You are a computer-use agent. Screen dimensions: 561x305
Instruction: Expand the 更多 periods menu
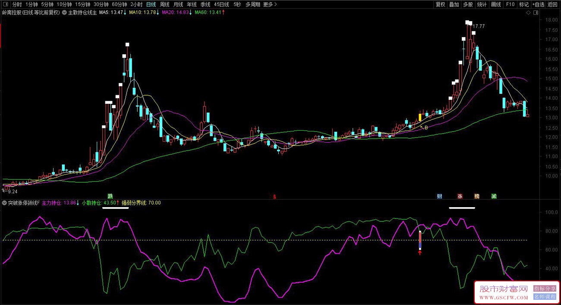click(x=270, y=5)
